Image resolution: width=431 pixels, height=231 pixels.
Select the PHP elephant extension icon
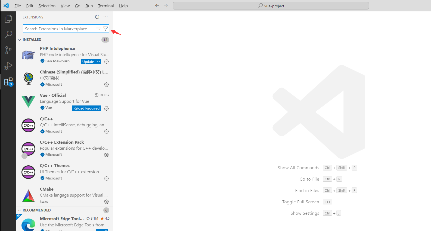(x=29, y=55)
